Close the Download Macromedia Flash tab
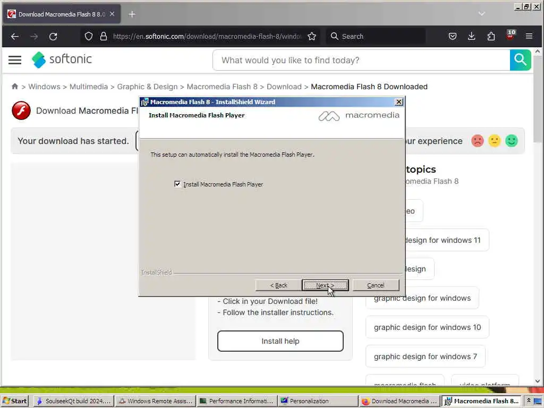The width and height of the screenshot is (544, 408). click(112, 14)
